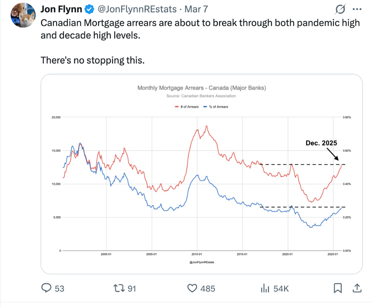Click the red # of Arrears legend swatch

(x=177, y=107)
